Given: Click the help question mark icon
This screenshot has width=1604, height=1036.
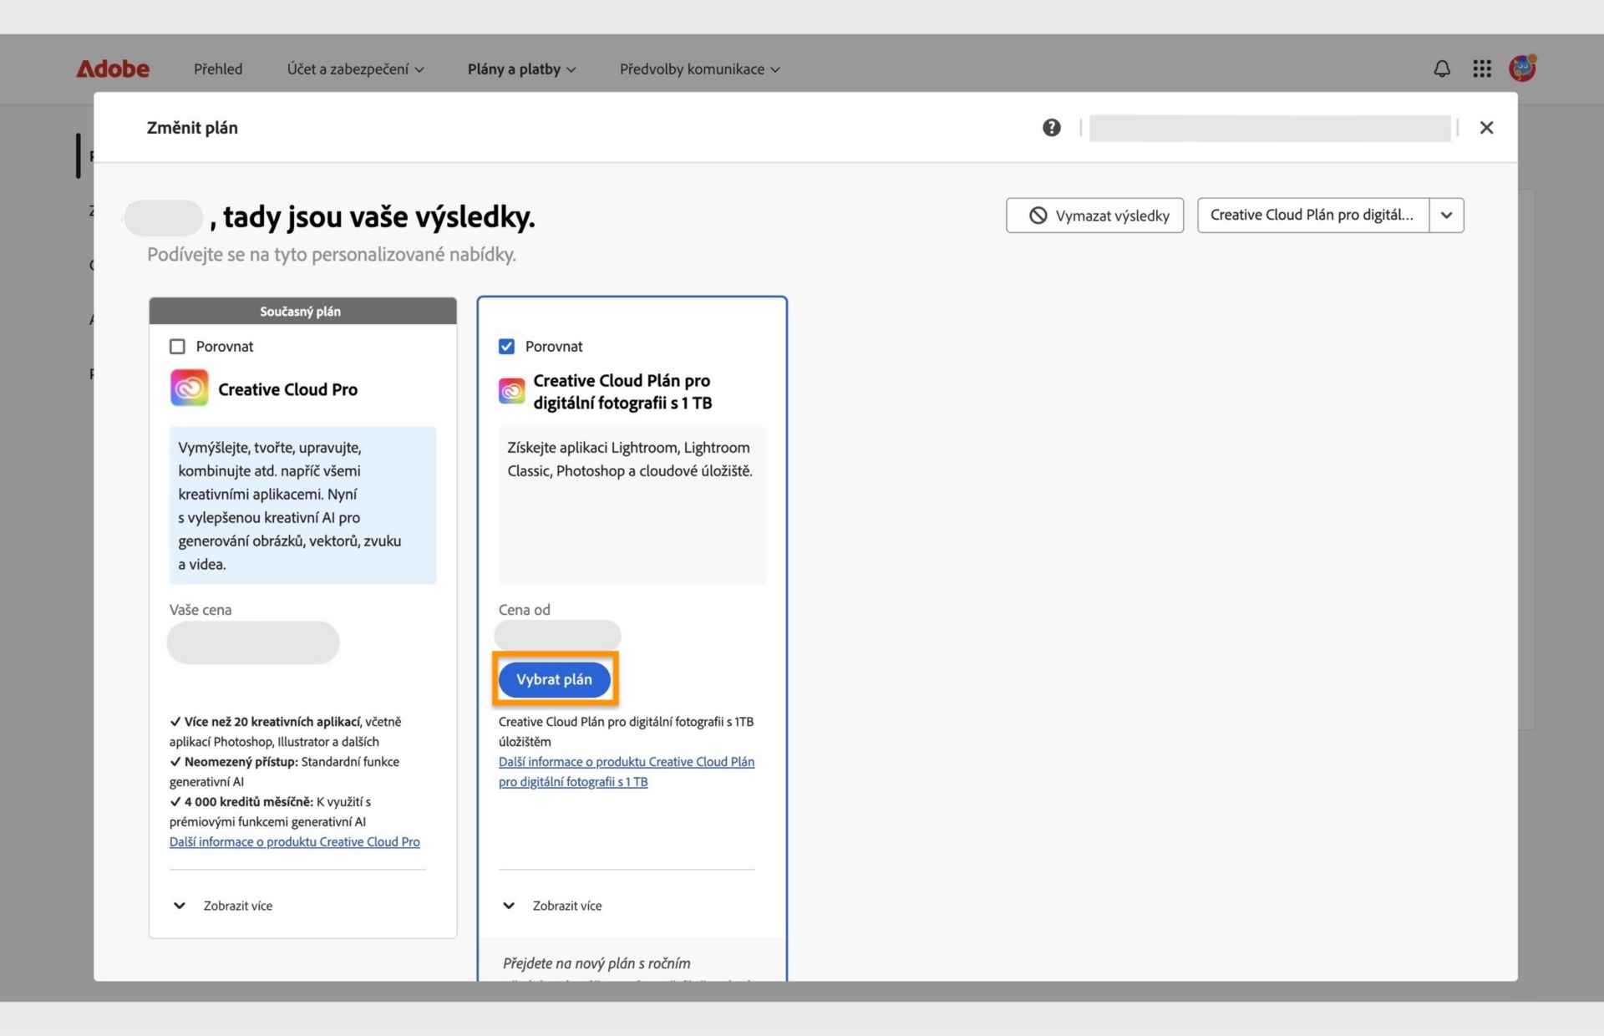Looking at the screenshot, I should coord(1051,128).
